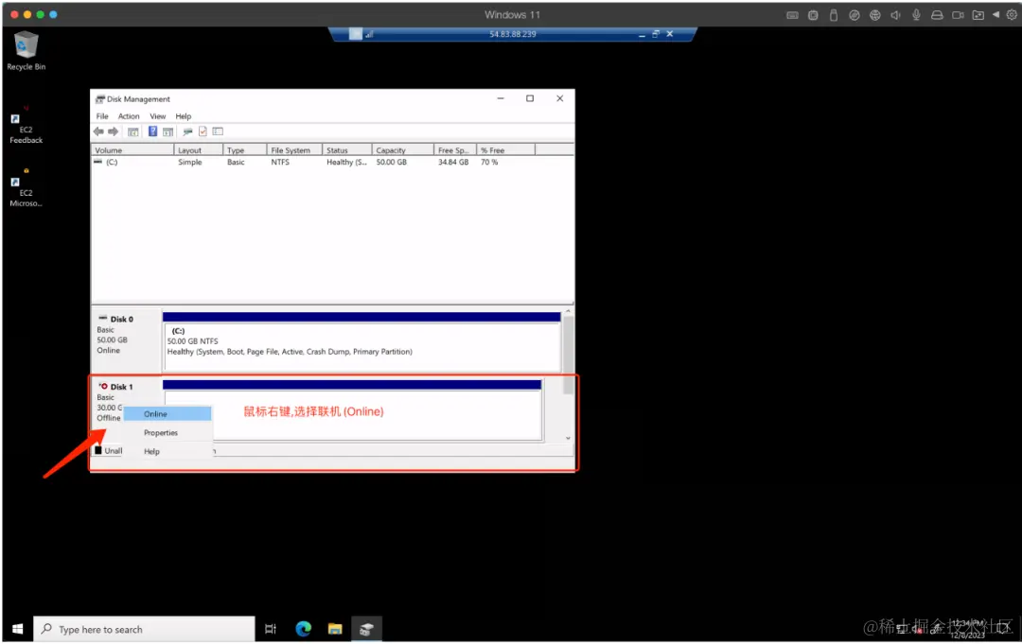Viewport: 1022px width, 644px height.
Task: Click the File System column header
Action: 294,150
